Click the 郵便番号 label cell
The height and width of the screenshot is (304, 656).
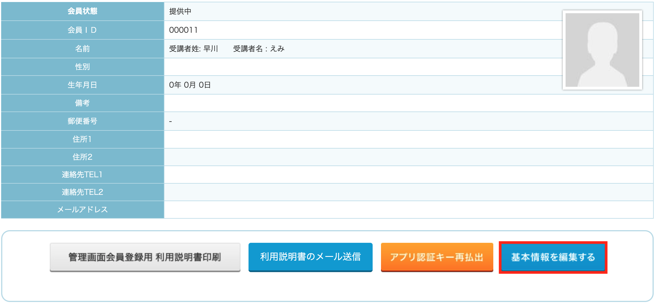pos(82,121)
